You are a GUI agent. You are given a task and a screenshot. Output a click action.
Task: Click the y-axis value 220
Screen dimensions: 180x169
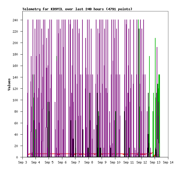pos(15,32)
